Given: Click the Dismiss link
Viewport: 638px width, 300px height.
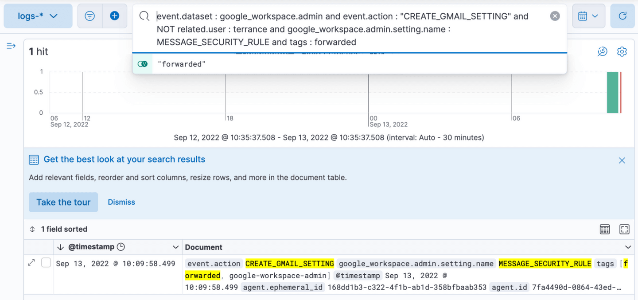Looking at the screenshot, I should tap(121, 202).
